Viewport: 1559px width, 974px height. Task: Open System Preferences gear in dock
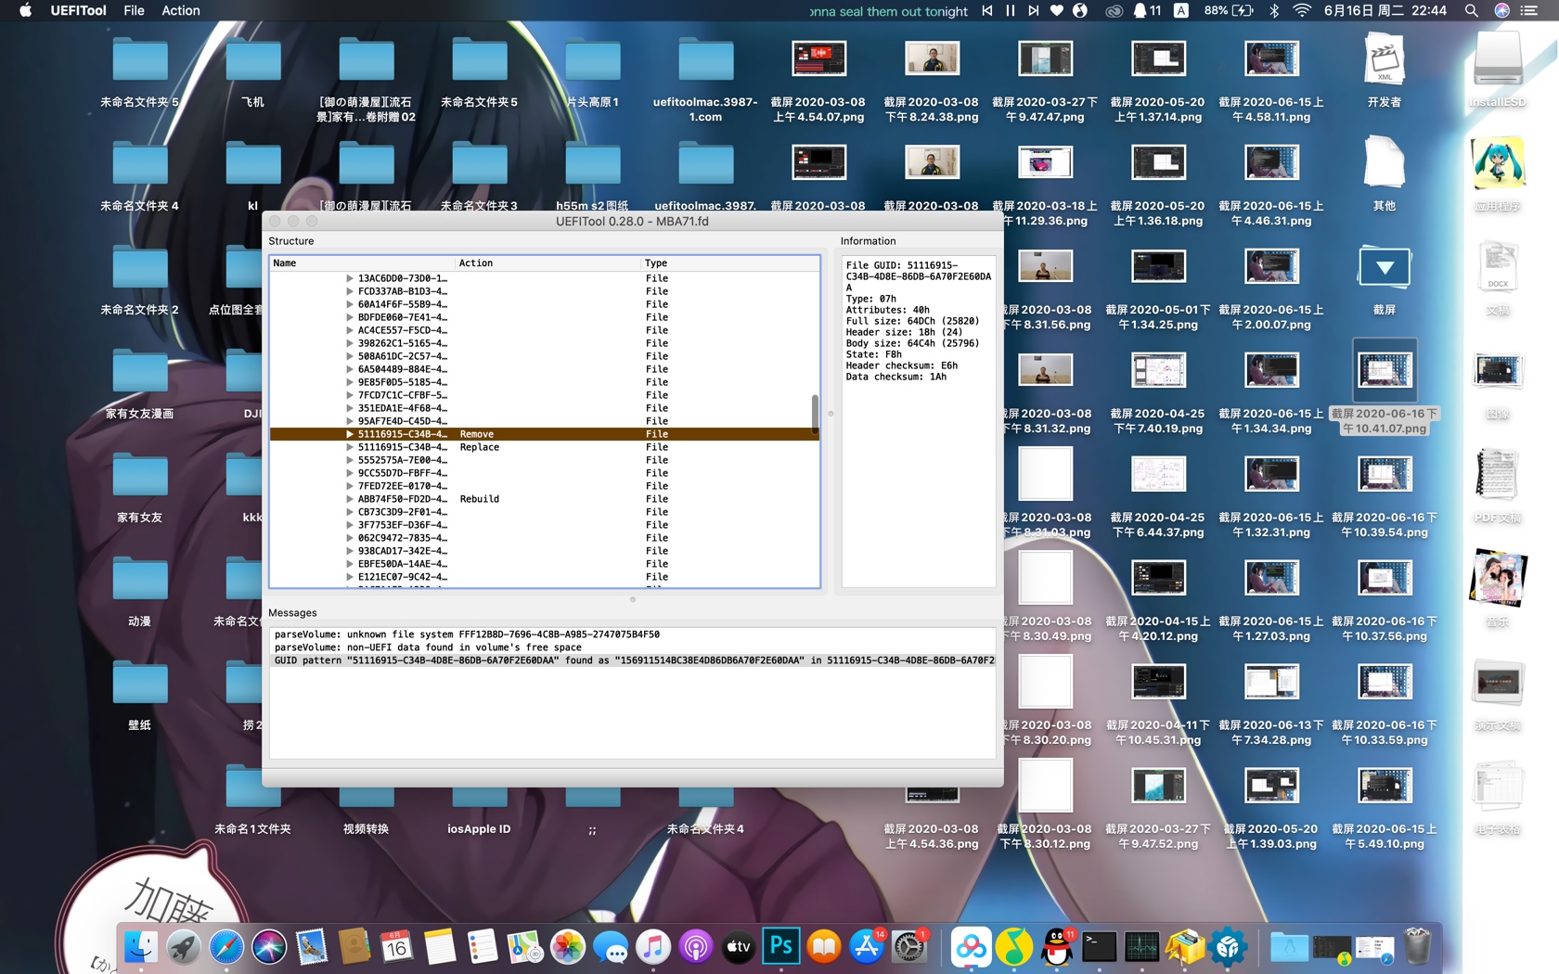pos(909,947)
